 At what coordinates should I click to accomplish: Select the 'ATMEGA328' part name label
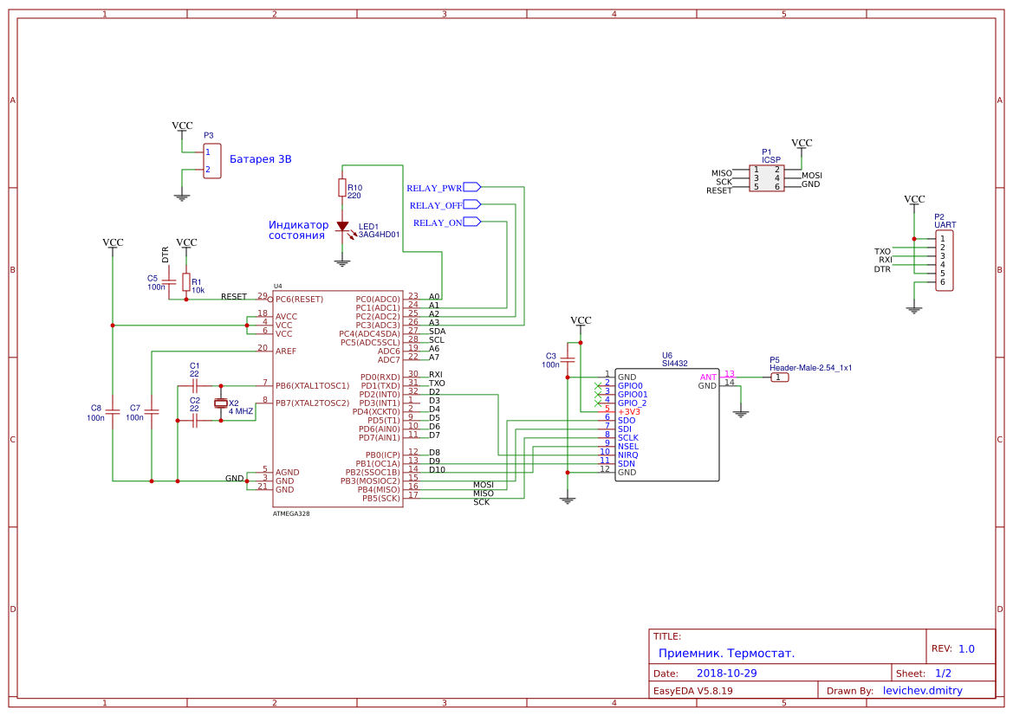click(x=290, y=514)
